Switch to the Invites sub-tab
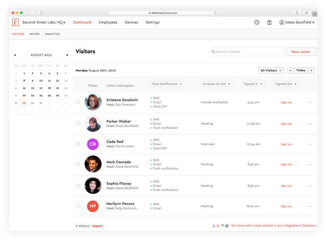The image size is (326, 240). 34,34
